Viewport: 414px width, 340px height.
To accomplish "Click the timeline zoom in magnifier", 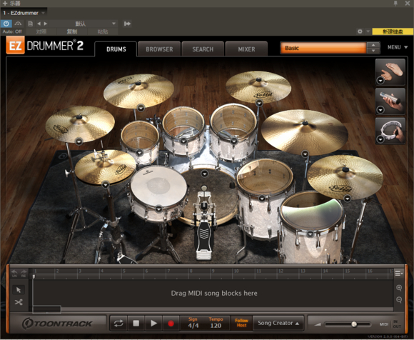I will pyautogui.click(x=399, y=288).
